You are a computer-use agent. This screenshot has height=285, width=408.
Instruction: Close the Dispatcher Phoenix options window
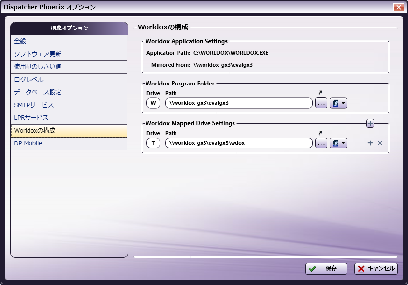[x=398, y=7]
